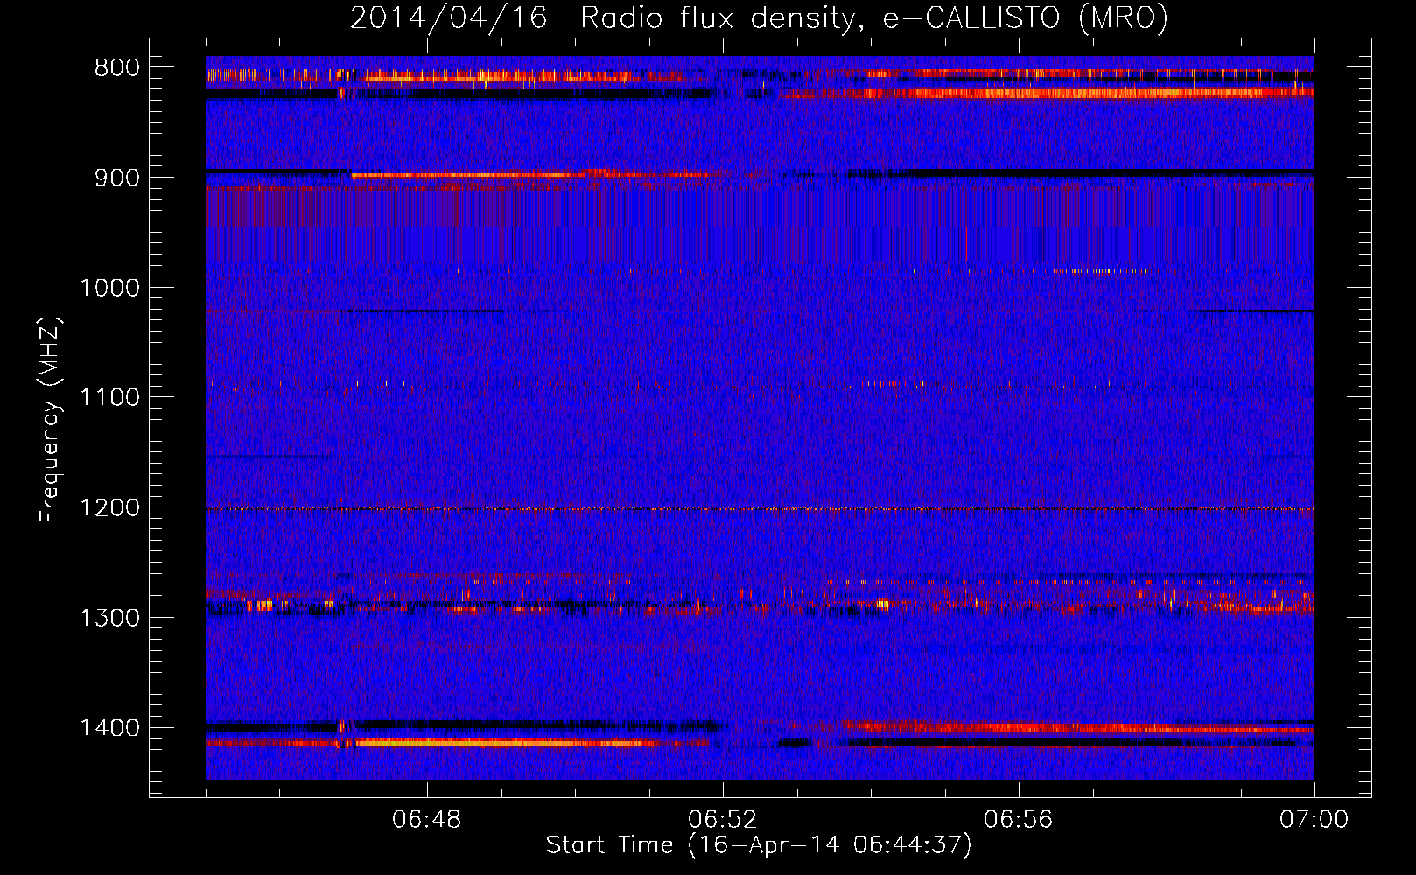Click the plot title '2014/04/16 Radio flux density, e-CALLISTO (MRO)'
The width and height of the screenshot is (1416, 875).
[x=759, y=17]
